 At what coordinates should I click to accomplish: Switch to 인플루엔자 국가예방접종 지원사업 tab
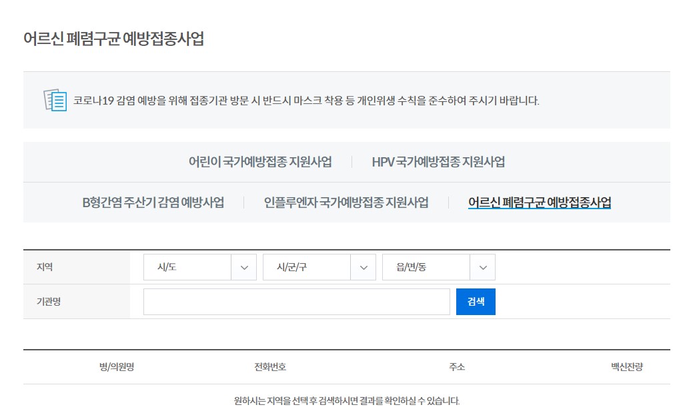(346, 203)
